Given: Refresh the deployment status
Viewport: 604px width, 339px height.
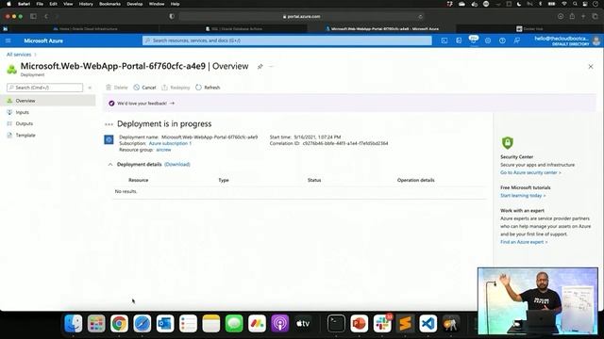Looking at the screenshot, I should click(208, 88).
